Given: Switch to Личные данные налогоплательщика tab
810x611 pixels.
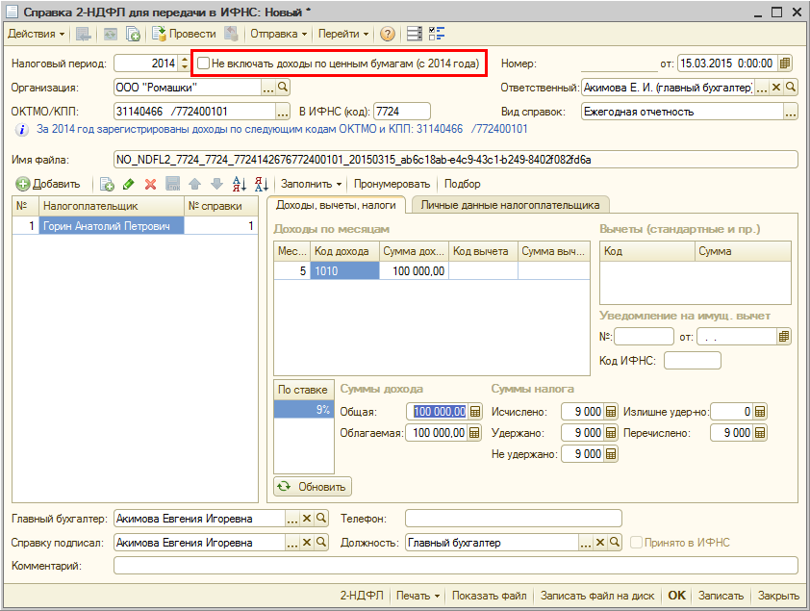Looking at the screenshot, I should 510,205.
